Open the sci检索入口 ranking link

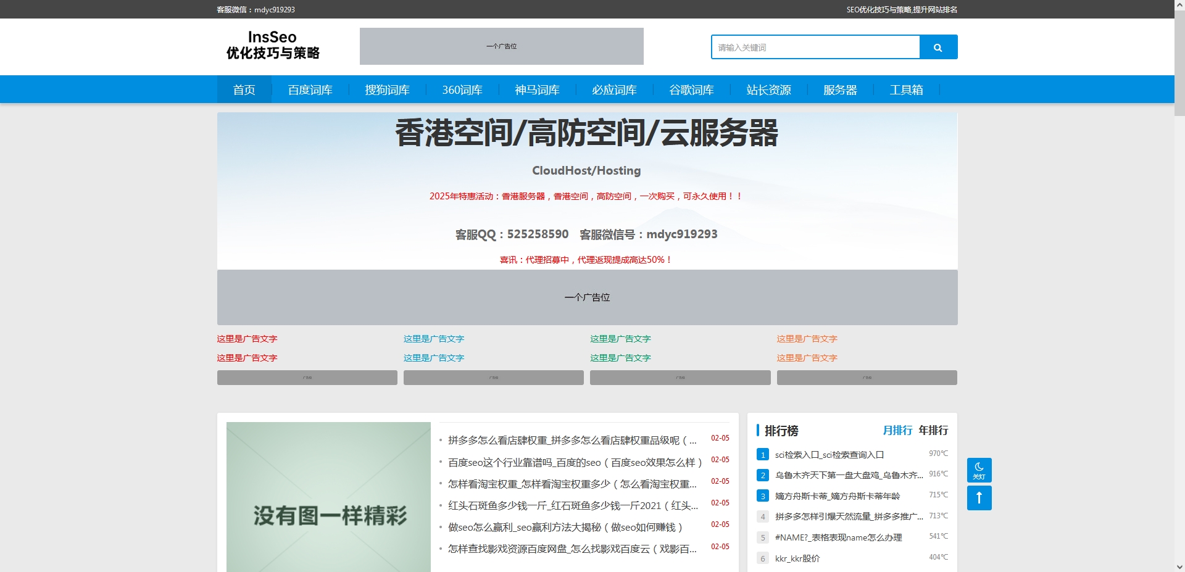829,454
